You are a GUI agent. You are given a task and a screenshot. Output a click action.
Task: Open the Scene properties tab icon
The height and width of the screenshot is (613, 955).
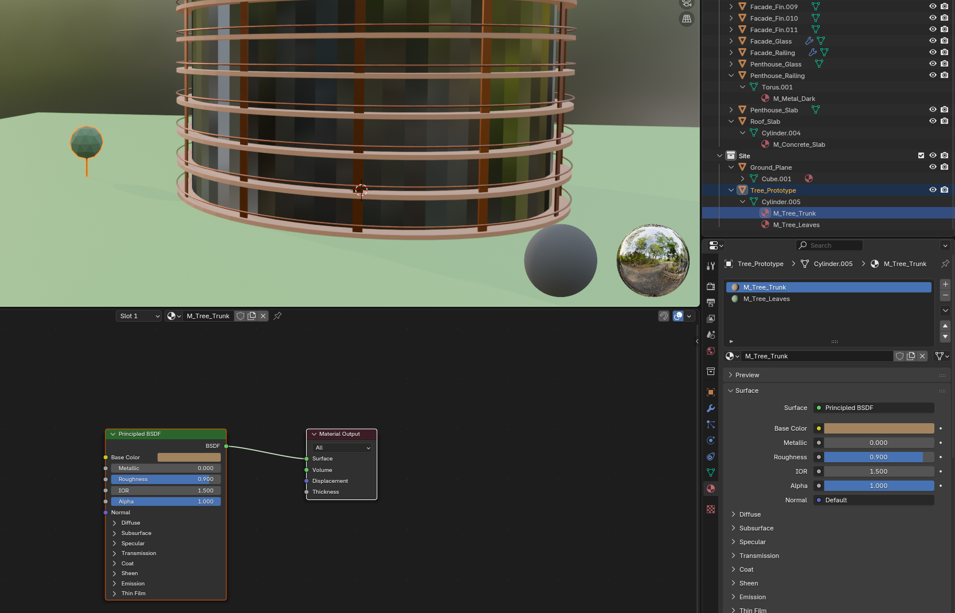[711, 334]
